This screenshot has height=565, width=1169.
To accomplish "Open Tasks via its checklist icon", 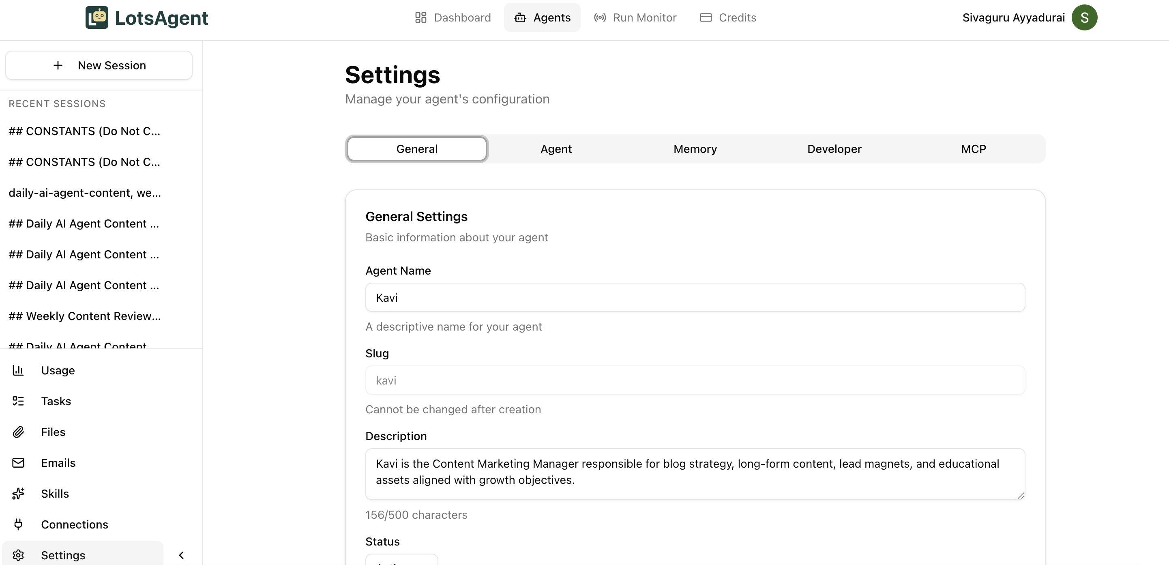I will [18, 401].
